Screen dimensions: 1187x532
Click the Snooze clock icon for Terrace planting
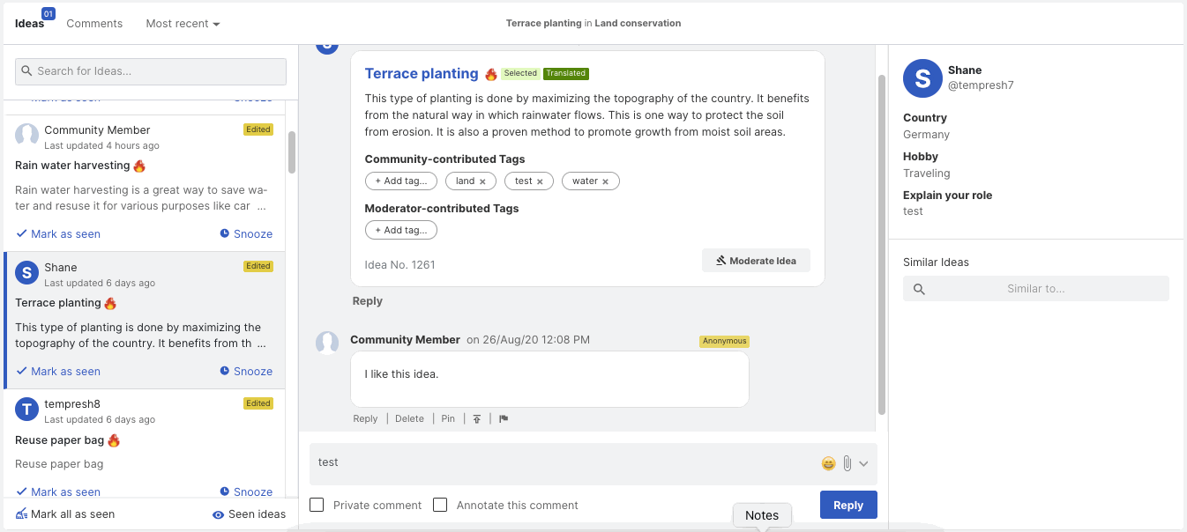(225, 372)
